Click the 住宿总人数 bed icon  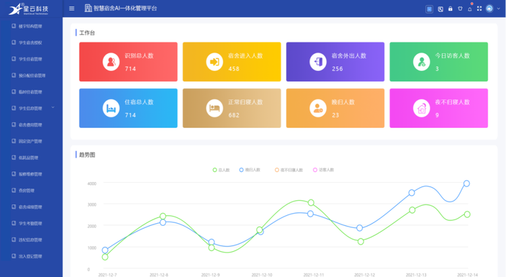[x=111, y=108]
